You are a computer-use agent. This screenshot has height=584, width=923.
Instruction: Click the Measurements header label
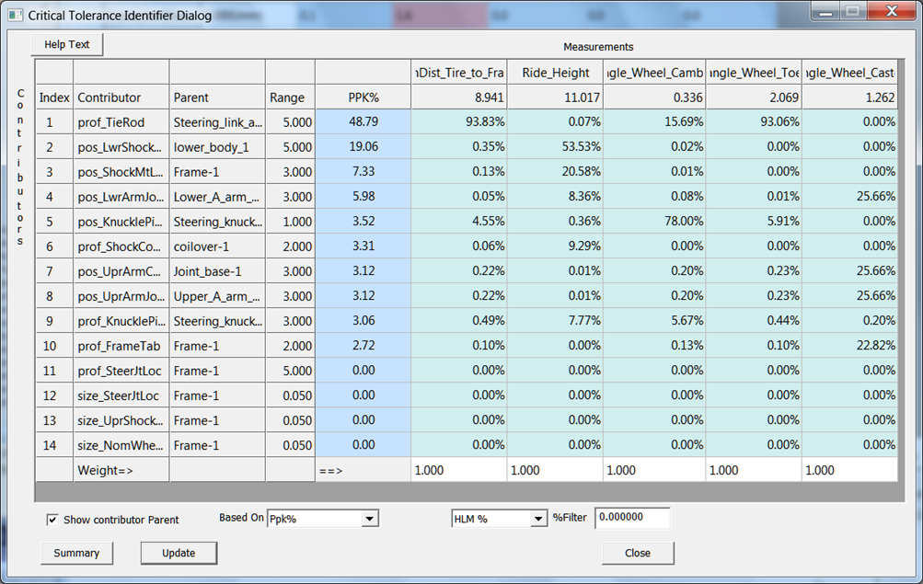tap(598, 47)
